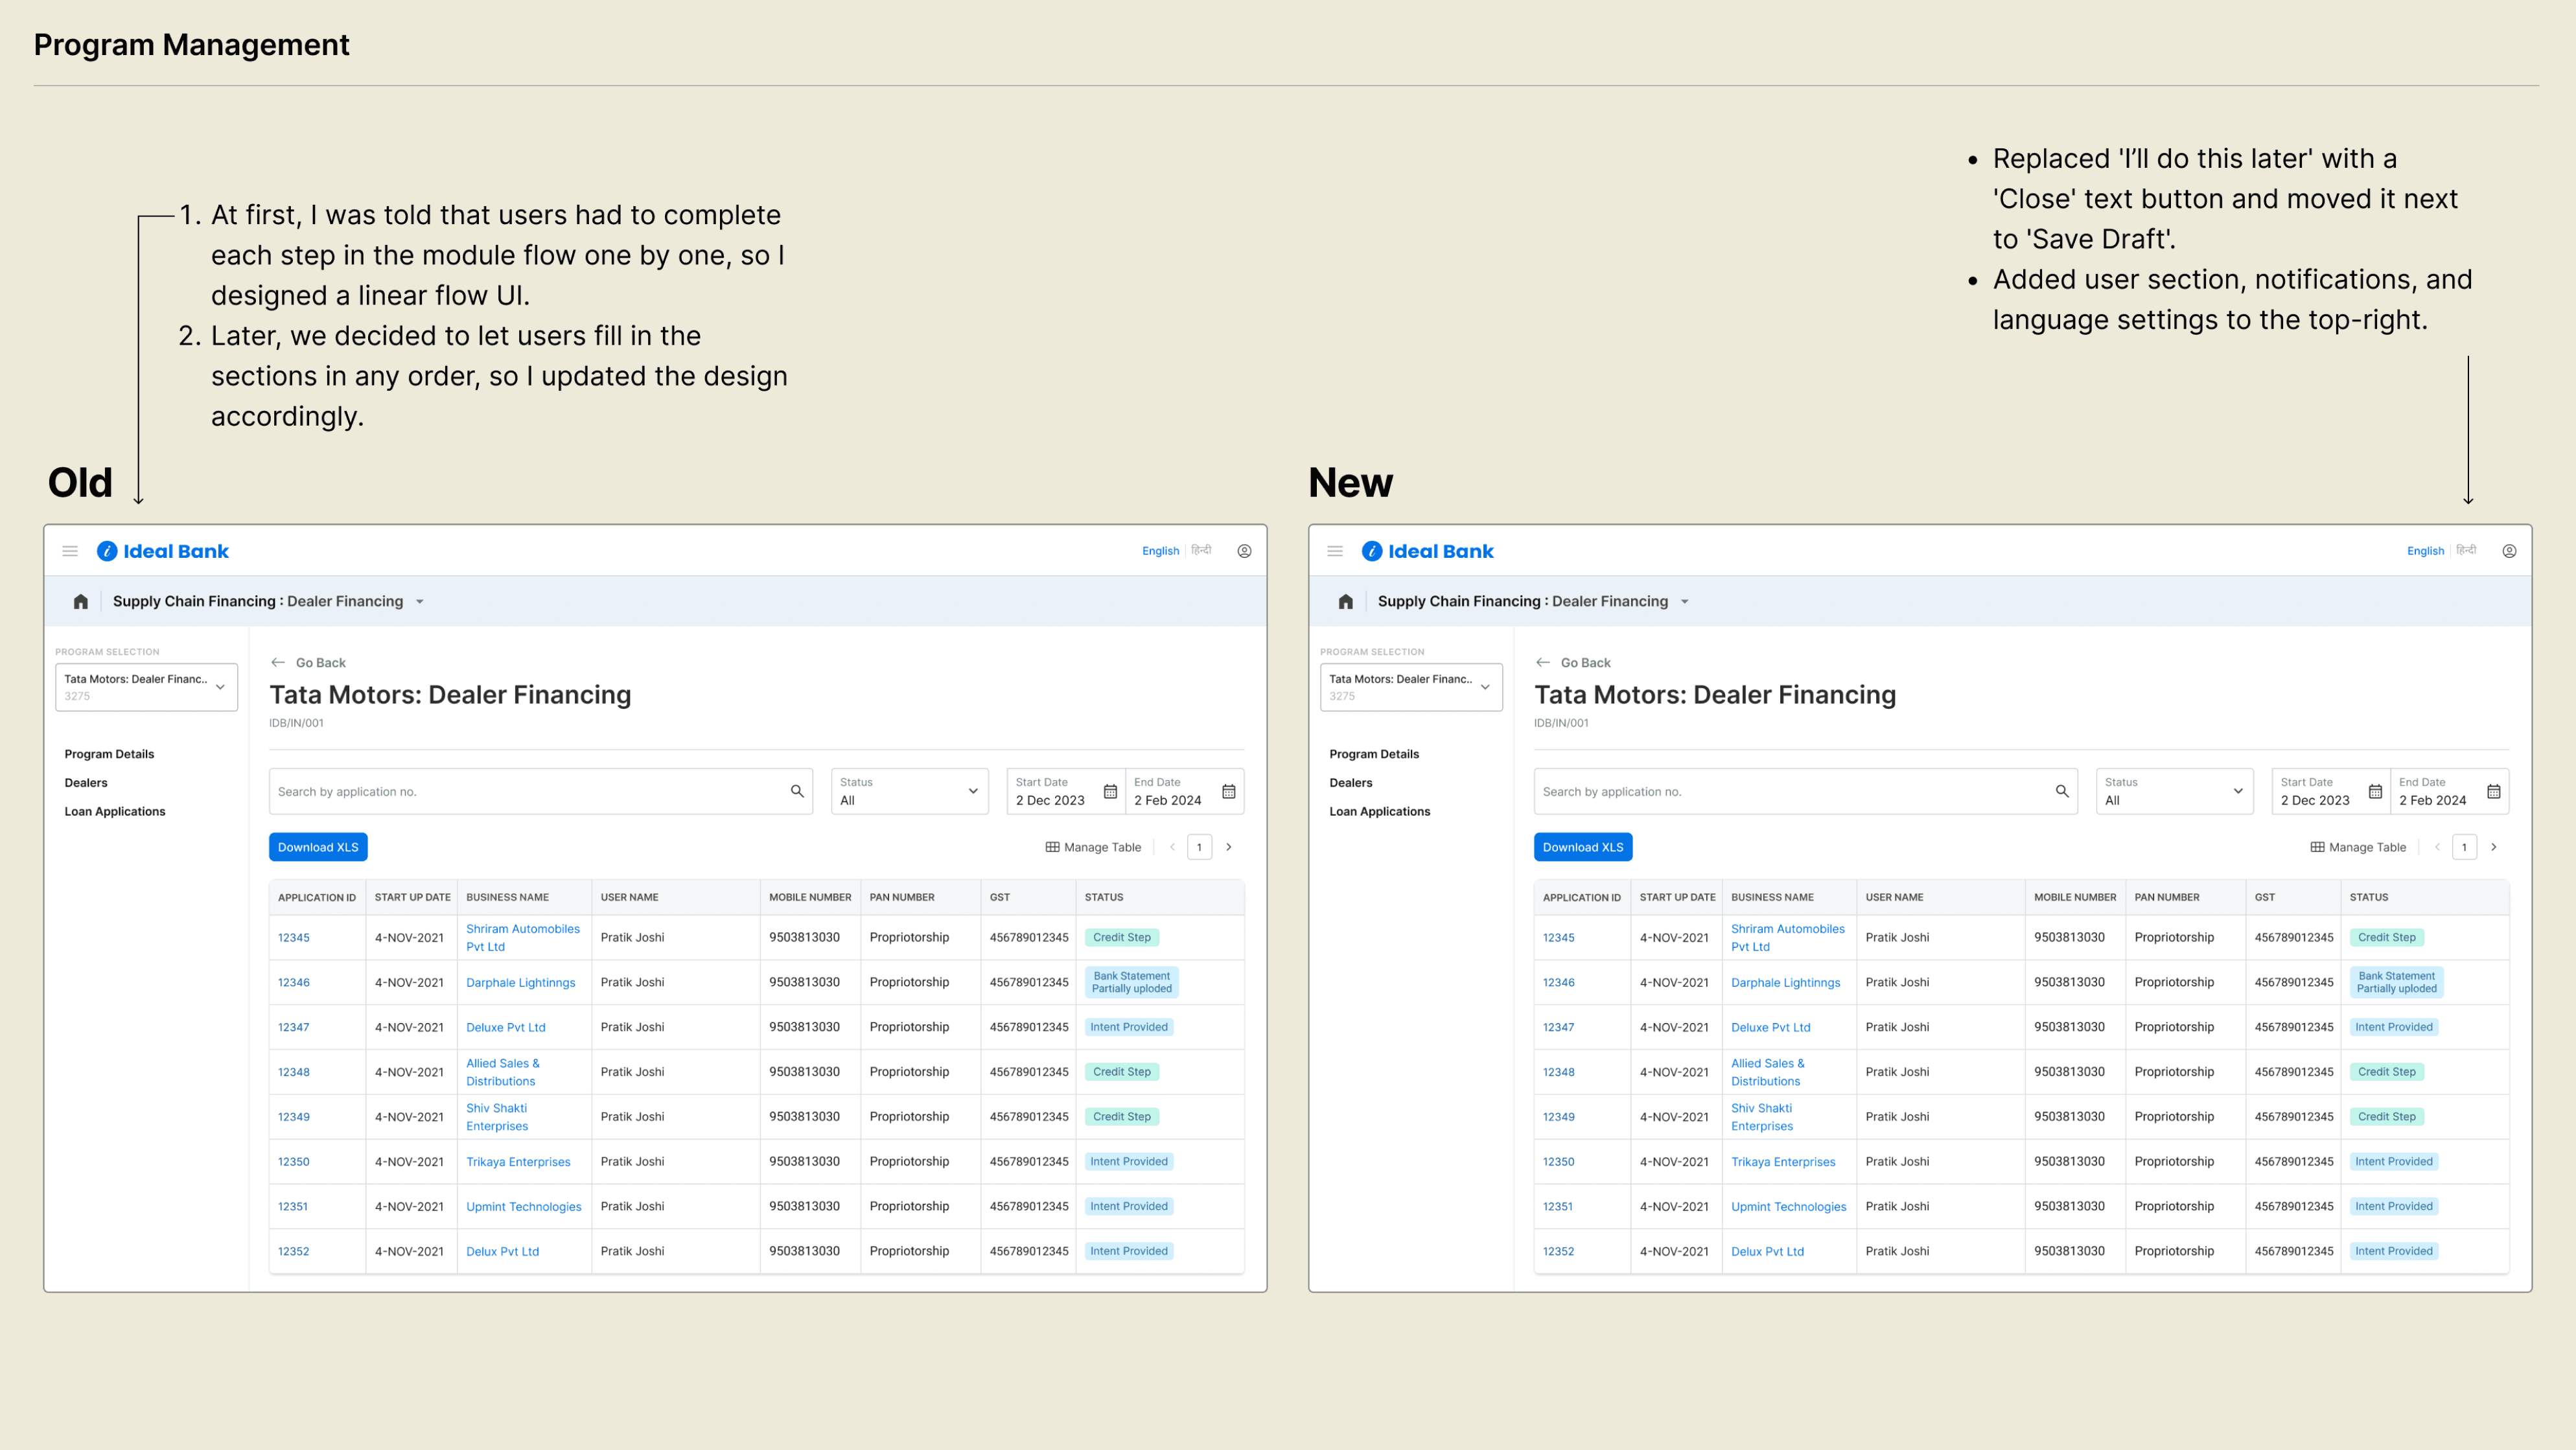The height and width of the screenshot is (1450, 2576).
Task: Click Download XLS button in New panel
Action: (1583, 847)
